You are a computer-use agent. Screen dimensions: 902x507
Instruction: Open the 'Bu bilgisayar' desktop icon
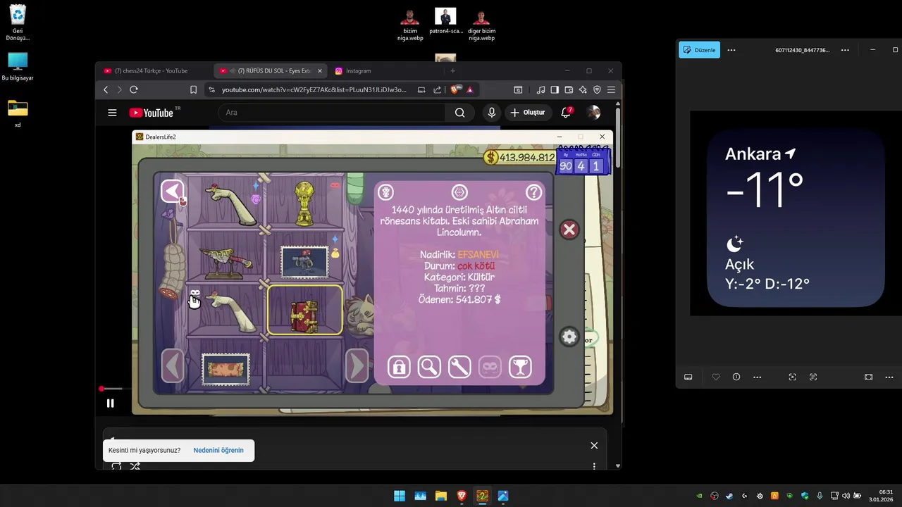(18, 67)
